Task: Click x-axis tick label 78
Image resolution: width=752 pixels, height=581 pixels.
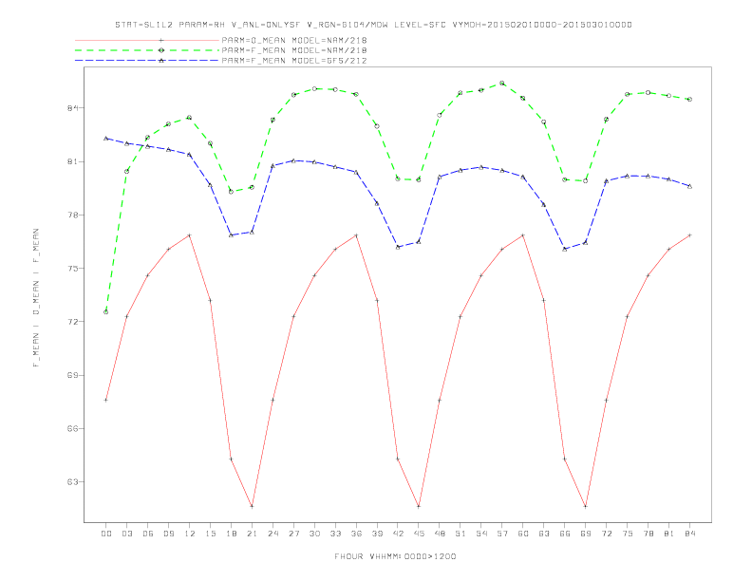Action: click(649, 534)
